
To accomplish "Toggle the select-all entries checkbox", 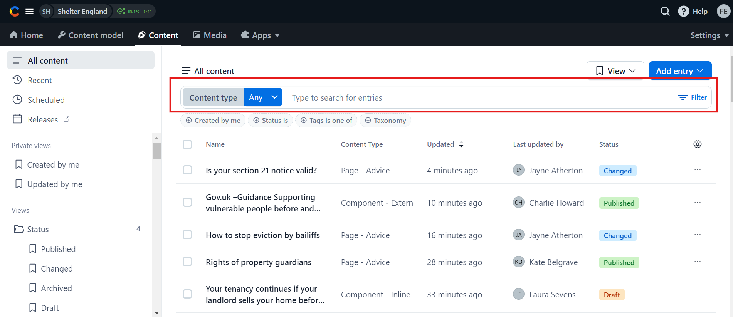I will [187, 144].
